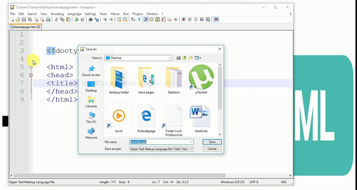The image size is (357, 190).
Task: Go back to last folder visited
Action: (x=178, y=58)
